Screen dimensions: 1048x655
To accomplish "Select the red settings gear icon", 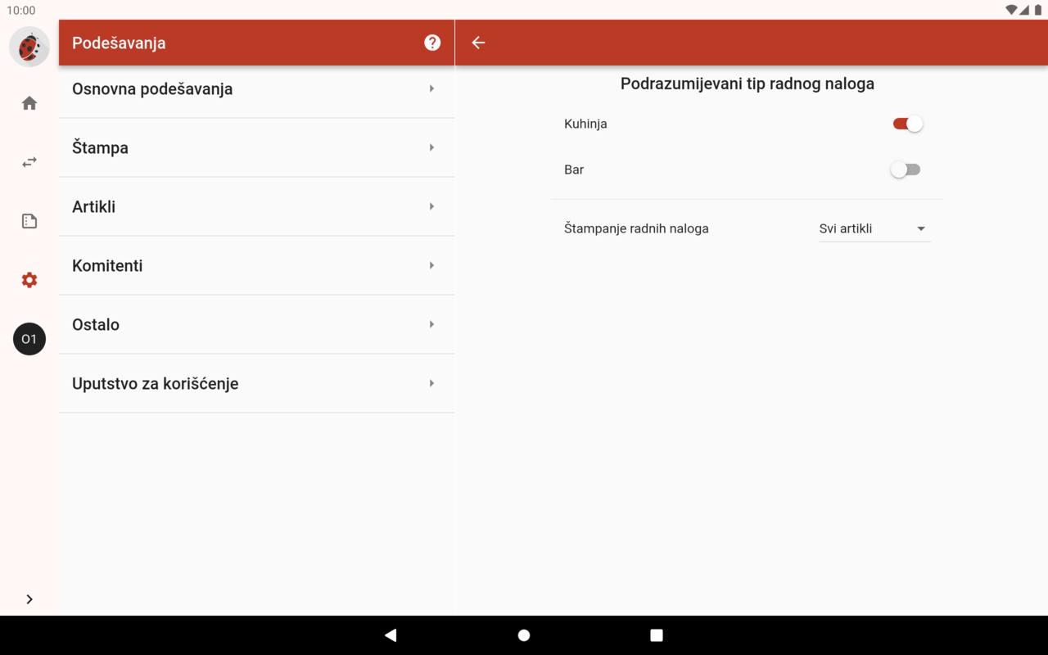I will point(29,280).
